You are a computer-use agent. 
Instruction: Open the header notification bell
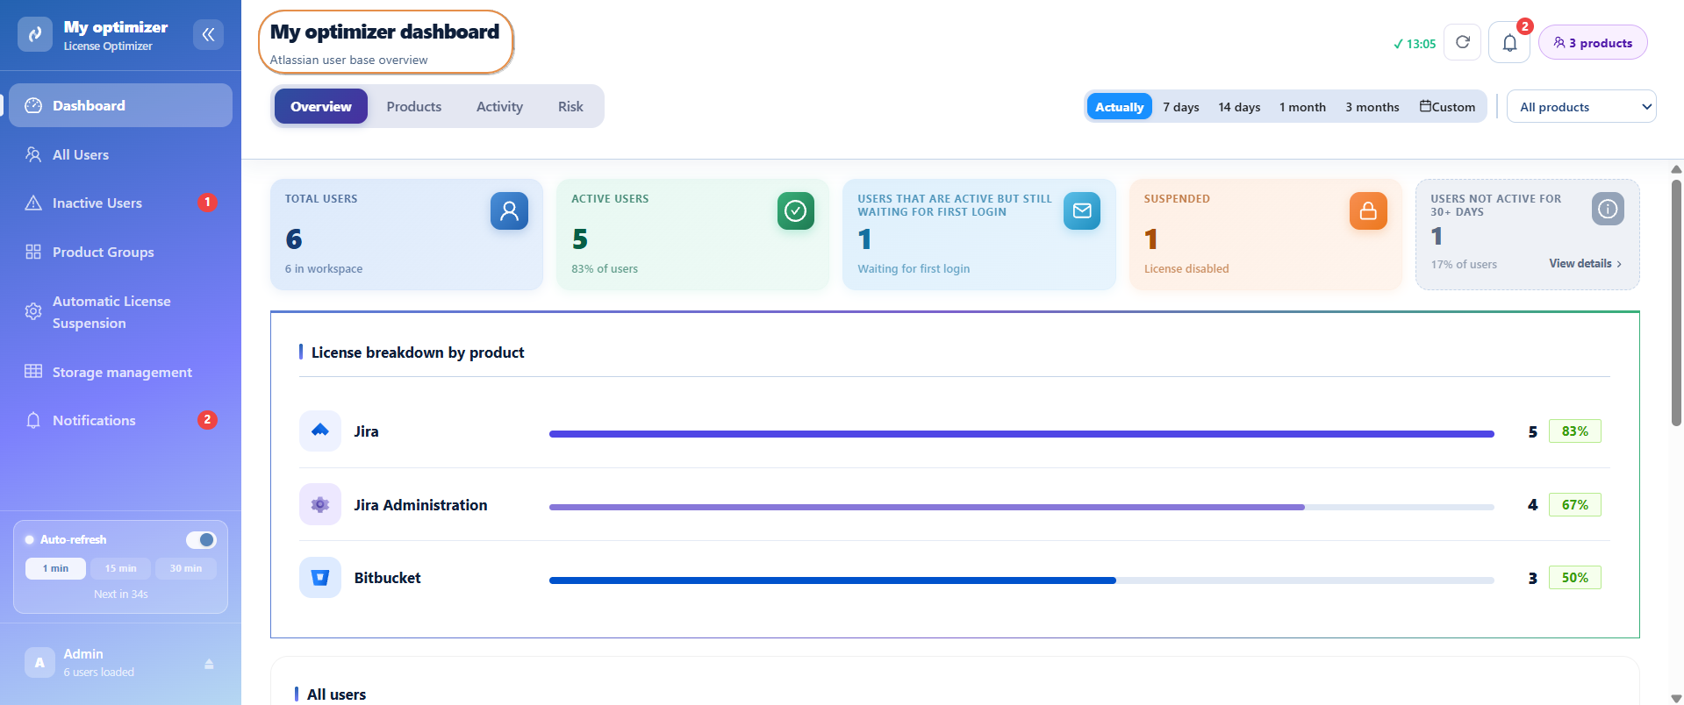click(1509, 42)
